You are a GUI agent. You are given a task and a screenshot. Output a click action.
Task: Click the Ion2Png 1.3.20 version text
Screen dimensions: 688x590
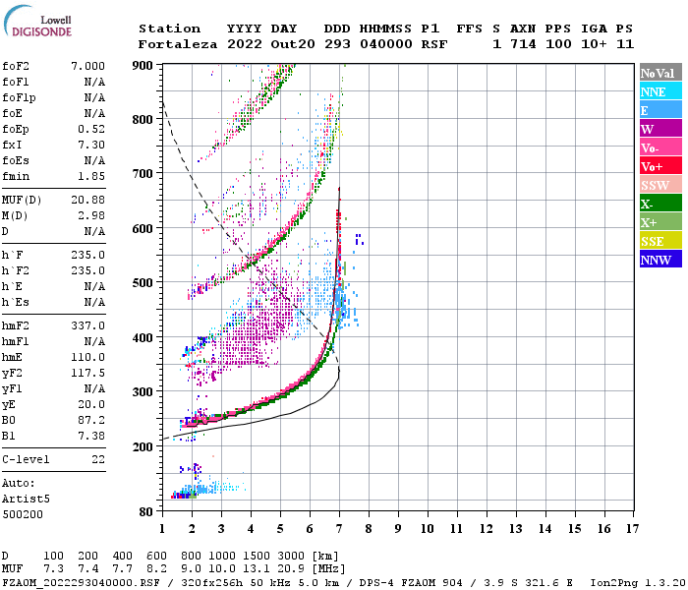[x=638, y=582]
